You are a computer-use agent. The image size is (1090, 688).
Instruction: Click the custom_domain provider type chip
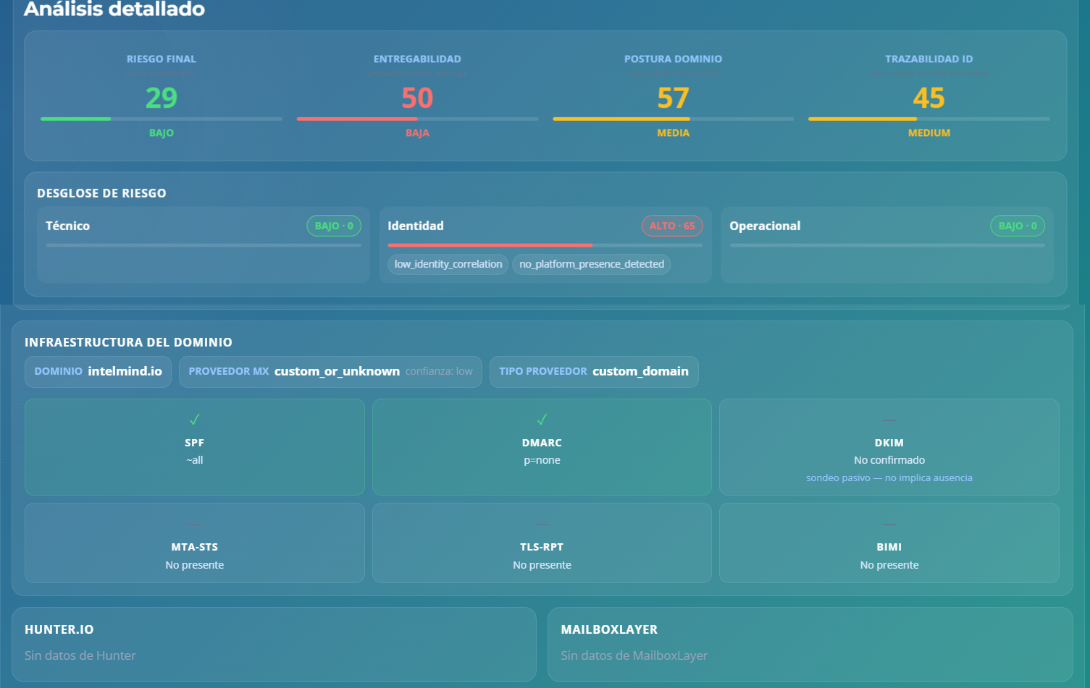click(x=594, y=371)
